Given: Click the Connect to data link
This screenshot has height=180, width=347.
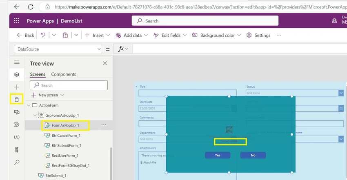Looking at the screenshot, I should (229, 141).
